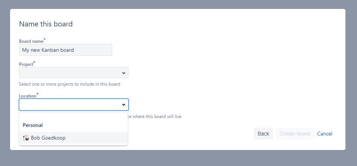The image size is (357, 166).
Task: Click the "Board name" label
Action: click(31, 41)
